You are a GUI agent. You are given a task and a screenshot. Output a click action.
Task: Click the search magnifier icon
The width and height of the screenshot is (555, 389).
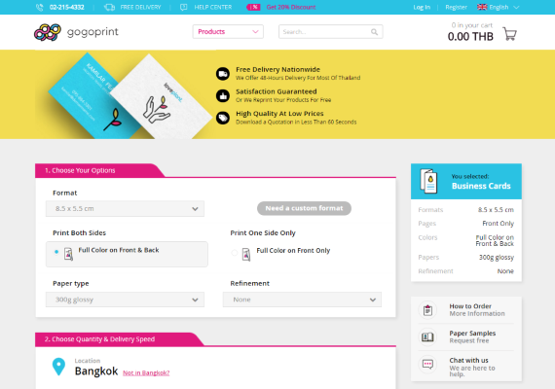[374, 32]
